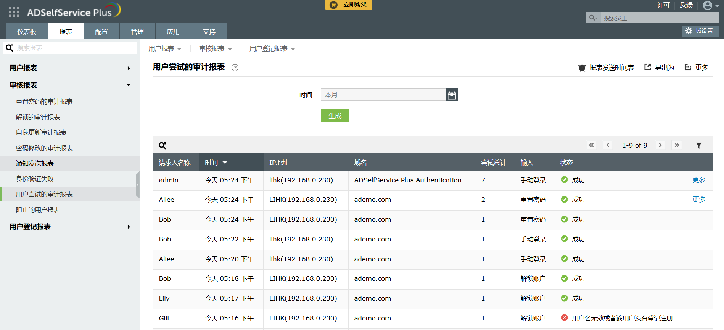Screen dimensions: 724x330
Task: Open the apps grid launcher icon
Action: click(14, 12)
